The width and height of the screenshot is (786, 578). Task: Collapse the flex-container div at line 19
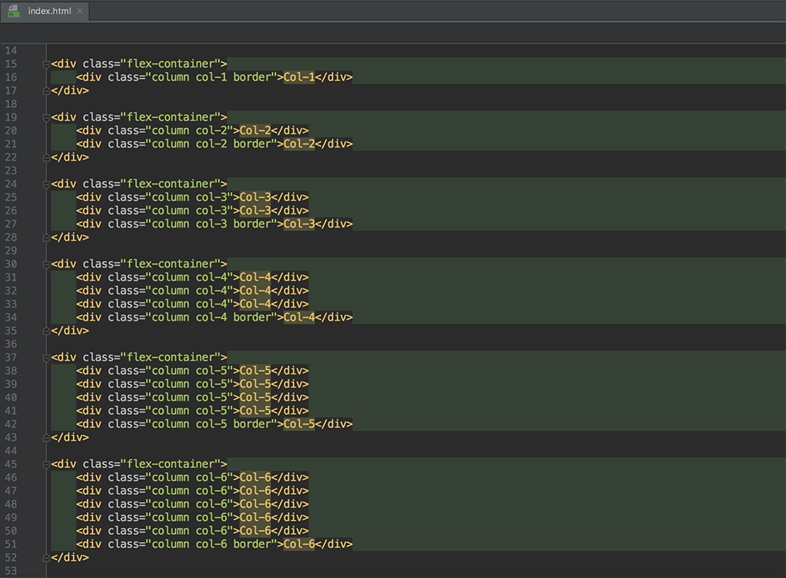46,118
